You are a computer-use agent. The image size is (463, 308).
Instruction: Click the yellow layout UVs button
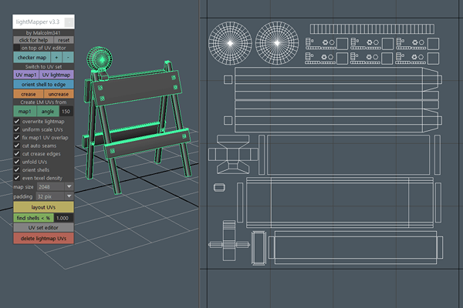[x=43, y=208]
